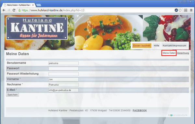Click the blue extension icon in address bar

tap(176, 10)
